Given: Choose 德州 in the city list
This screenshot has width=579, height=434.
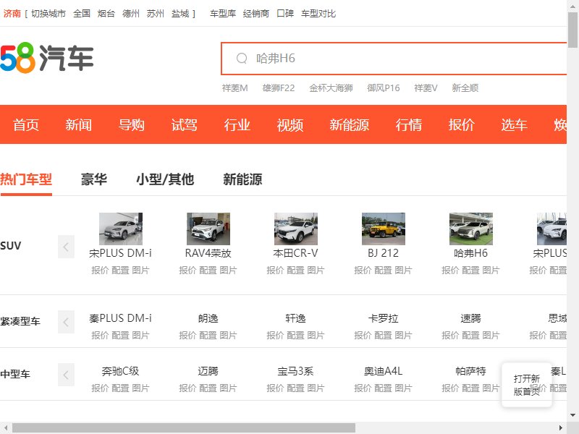Looking at the screenshot, I should [131, 14].
